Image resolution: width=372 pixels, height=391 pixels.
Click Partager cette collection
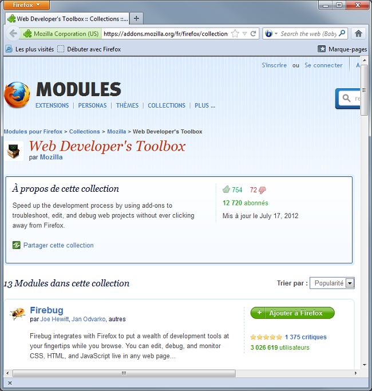tap(58, 246)
